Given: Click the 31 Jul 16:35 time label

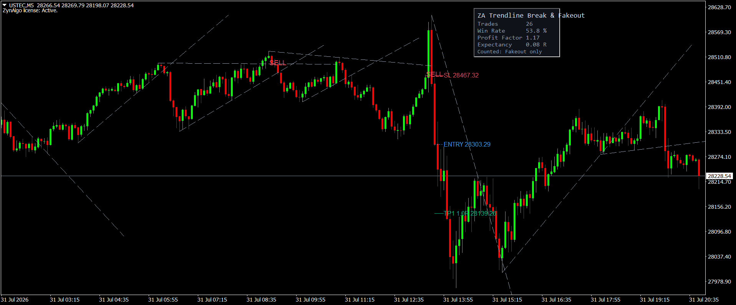Looking at the screenshot, I should pos(556,300).
